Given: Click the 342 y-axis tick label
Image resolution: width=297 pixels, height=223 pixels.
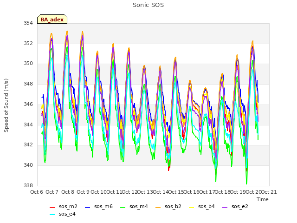Looking at the screenshot, I should click(x=28, y=144).
